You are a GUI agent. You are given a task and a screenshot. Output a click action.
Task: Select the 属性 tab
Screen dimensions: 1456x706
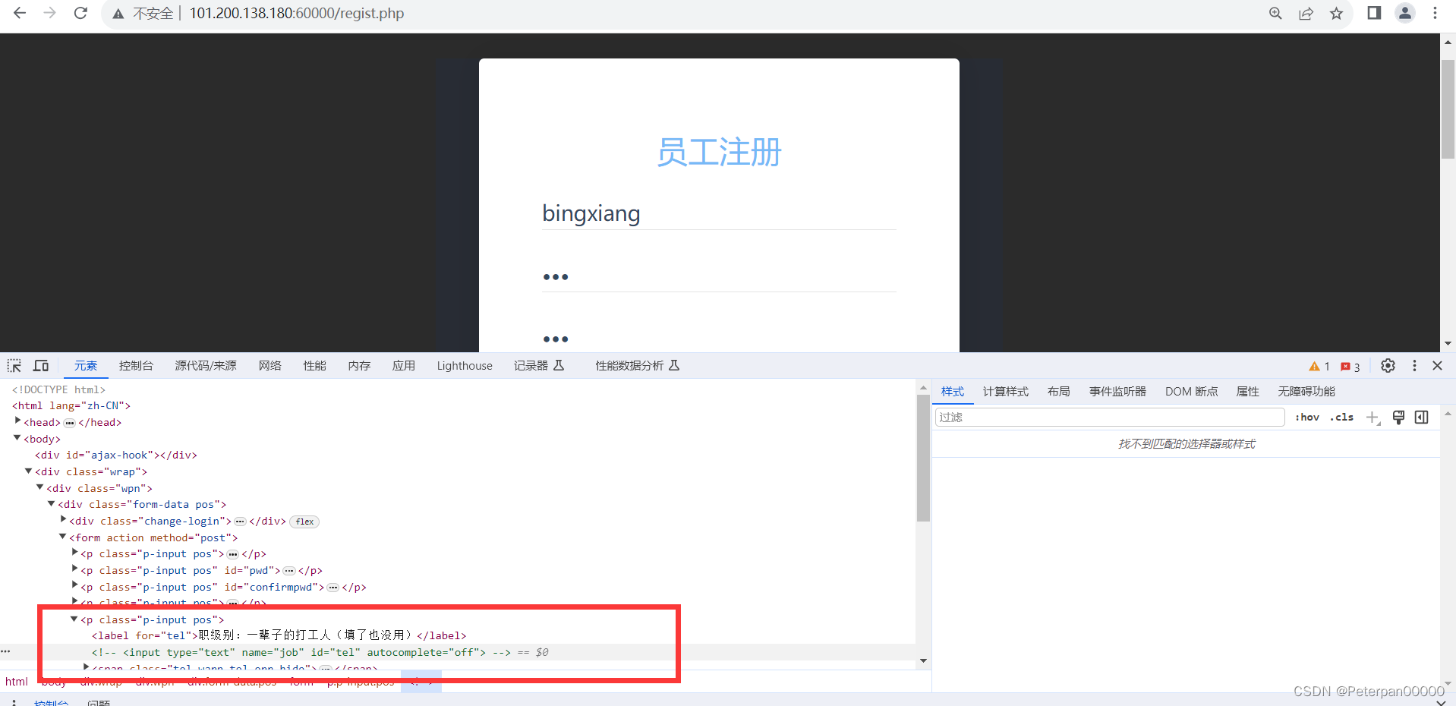1248,392
